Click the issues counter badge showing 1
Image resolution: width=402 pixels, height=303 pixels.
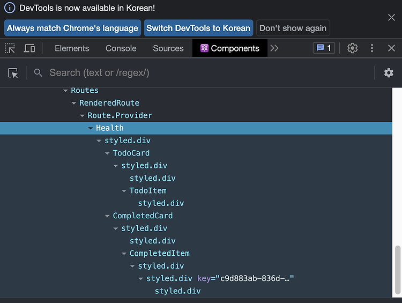pyautogui.click(x=324, y=48)
